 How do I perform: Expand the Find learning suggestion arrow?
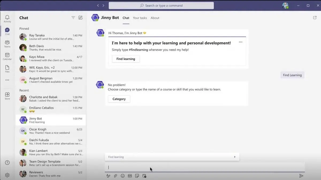235,157
